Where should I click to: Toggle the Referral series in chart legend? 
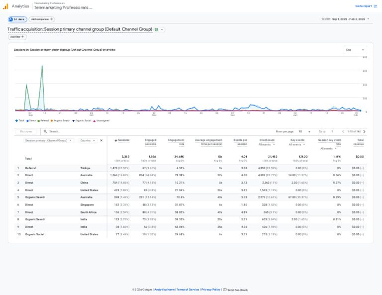tap(43, 120)
